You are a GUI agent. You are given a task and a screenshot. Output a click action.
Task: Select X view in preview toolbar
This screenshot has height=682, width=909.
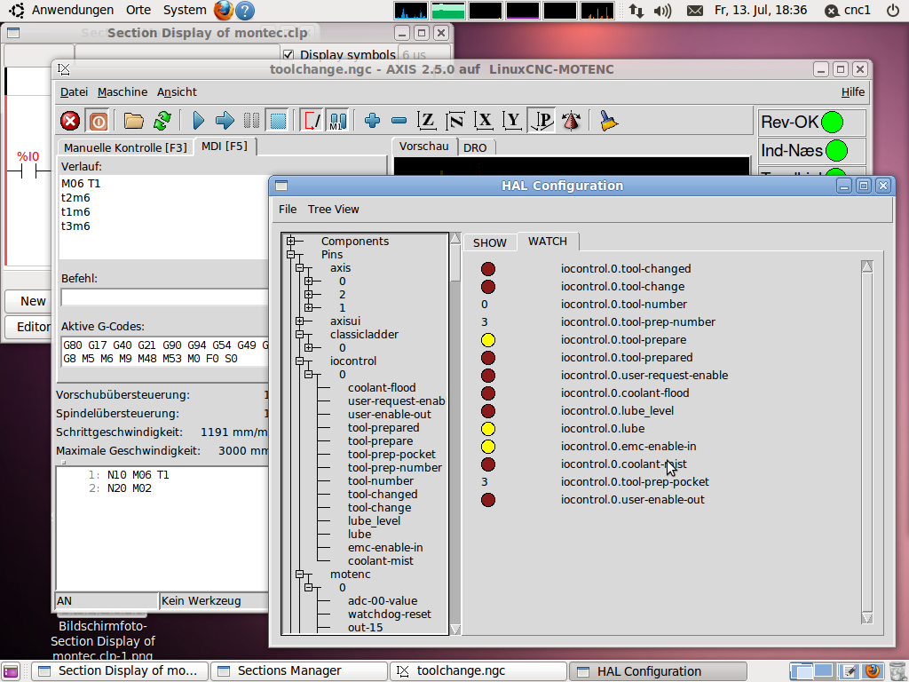pyautogui.click(x=484, y=121)
